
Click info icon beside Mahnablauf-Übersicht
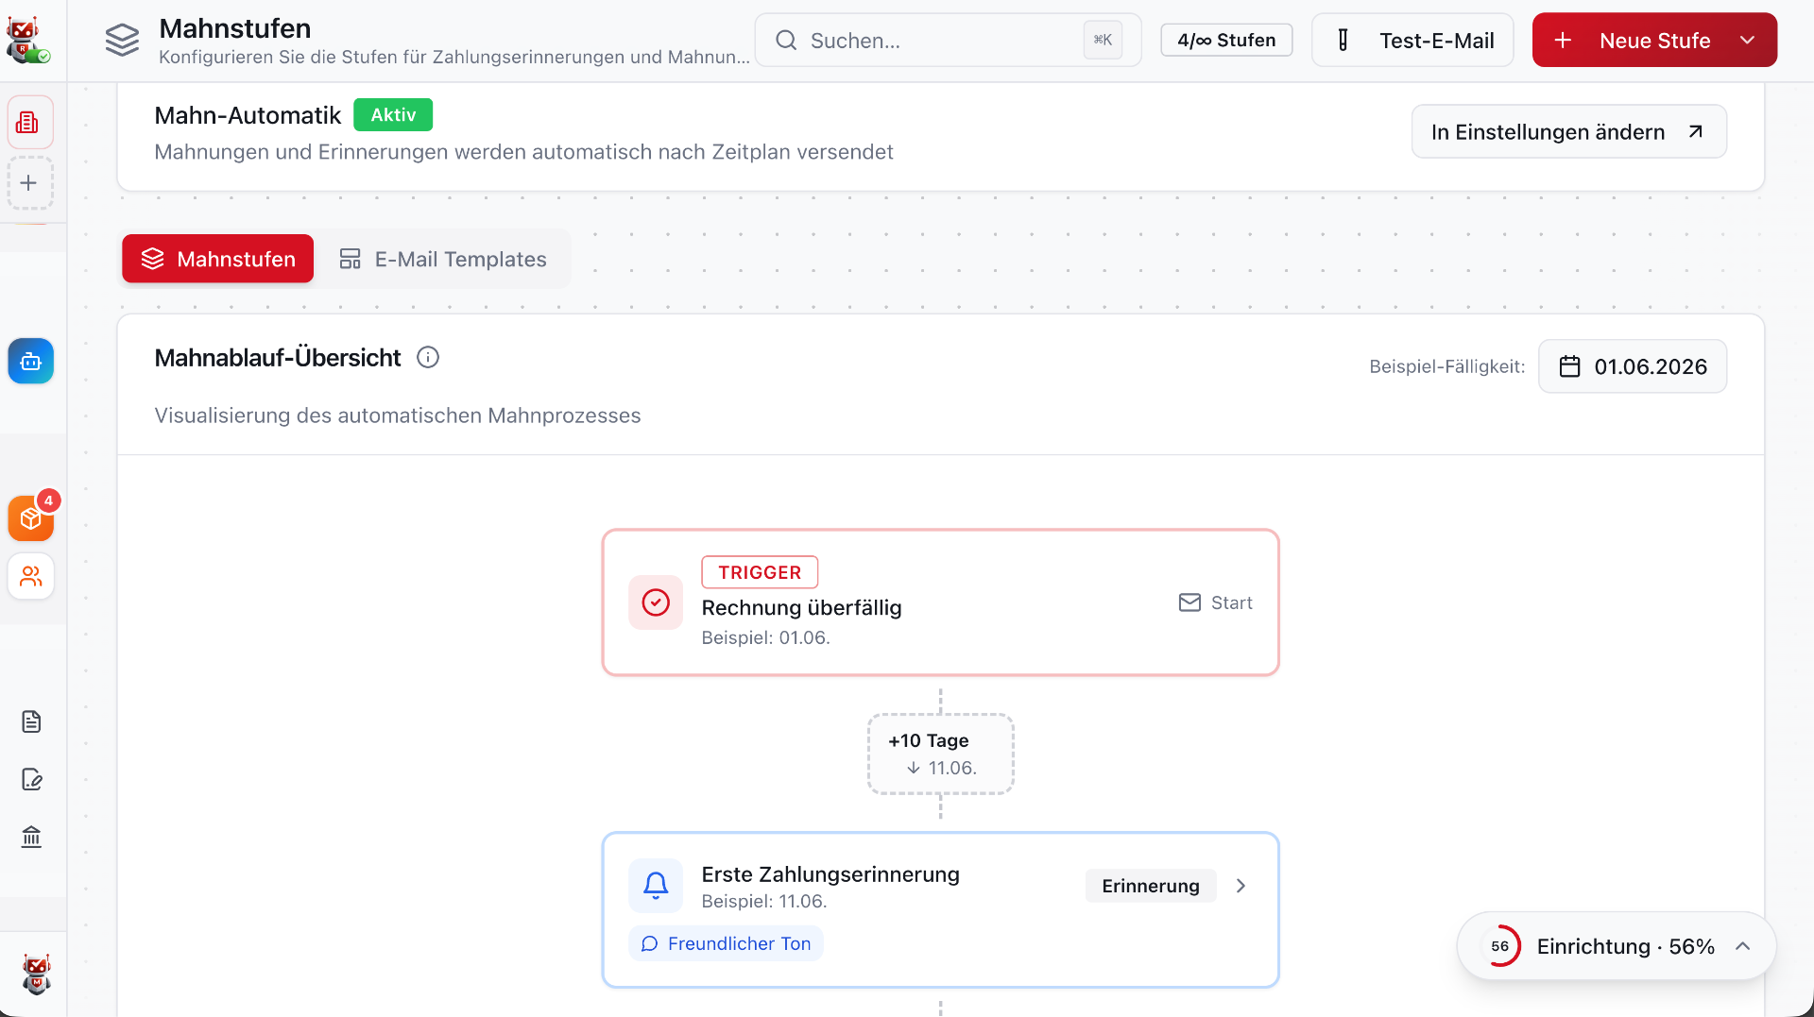point(428,358)
